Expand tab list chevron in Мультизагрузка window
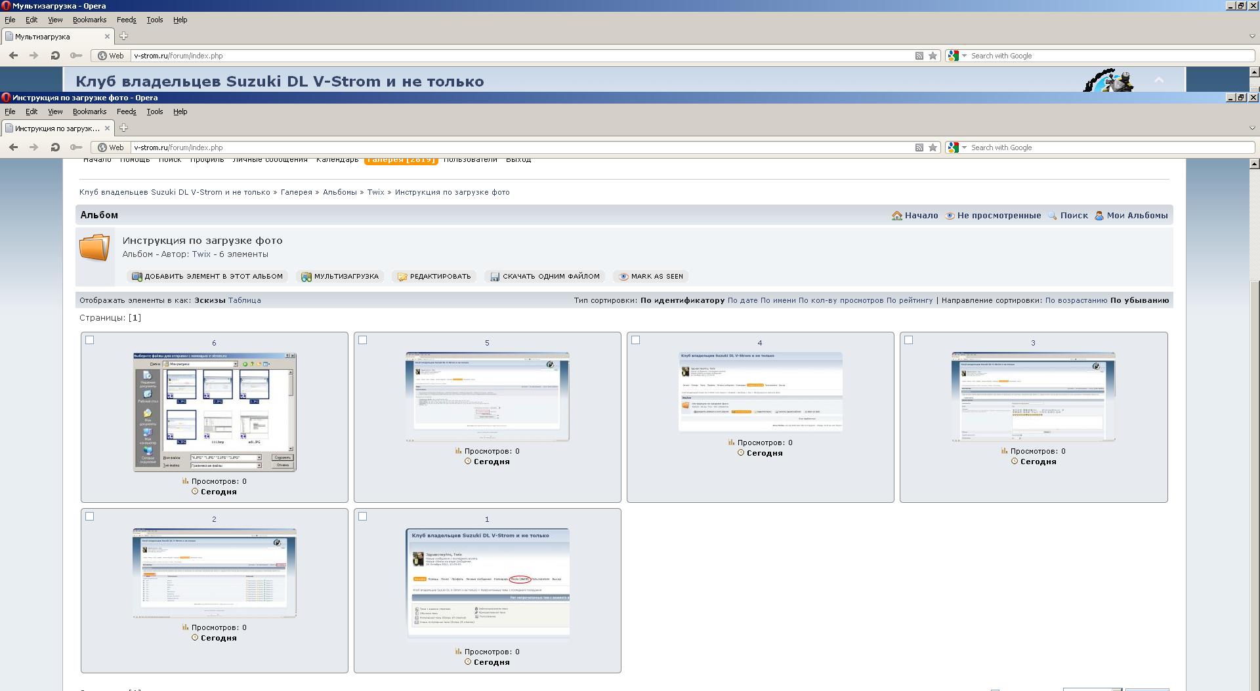This screenshot has height=691, width=1260. pos(1252,36)
